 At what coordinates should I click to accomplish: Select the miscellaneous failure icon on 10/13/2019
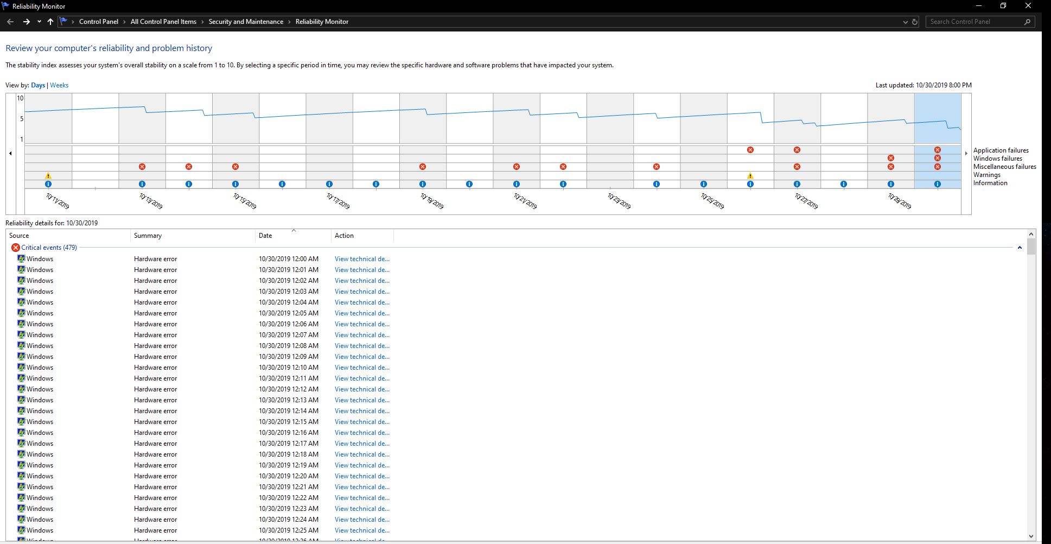(142, 167)
